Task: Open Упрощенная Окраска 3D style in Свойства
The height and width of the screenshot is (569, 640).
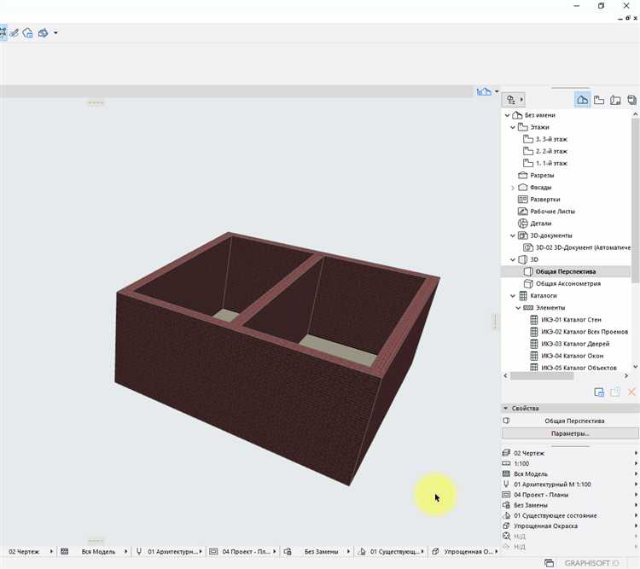Action: pos(570,526)
